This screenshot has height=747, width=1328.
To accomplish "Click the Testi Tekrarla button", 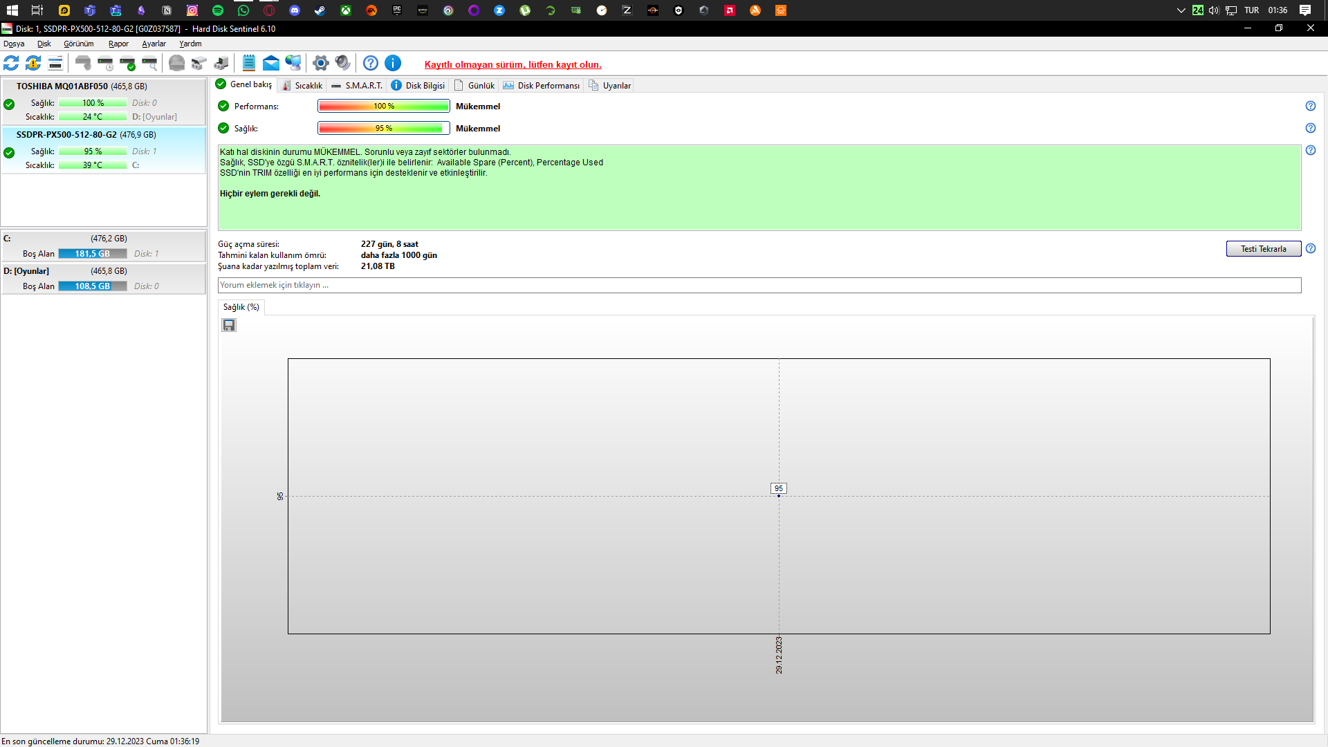I will pyautogui.click(x=1263, y=249).
